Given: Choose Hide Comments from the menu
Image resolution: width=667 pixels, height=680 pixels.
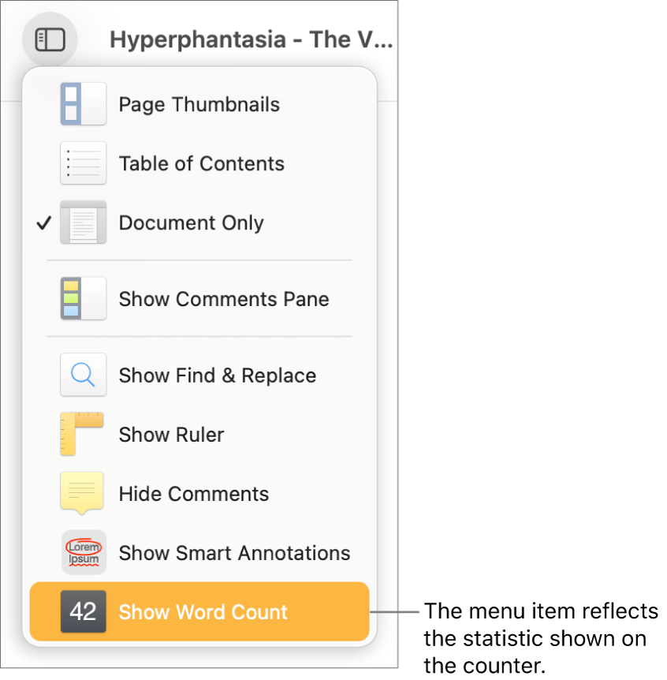Looking at the screenshot, I should 193,493.
